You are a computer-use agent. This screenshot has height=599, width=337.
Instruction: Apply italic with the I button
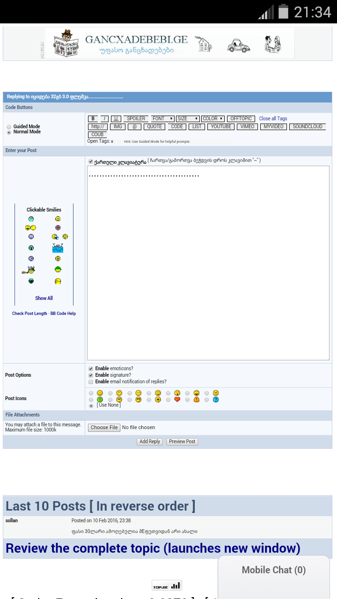pyautogui.click(x=105, y=119)
